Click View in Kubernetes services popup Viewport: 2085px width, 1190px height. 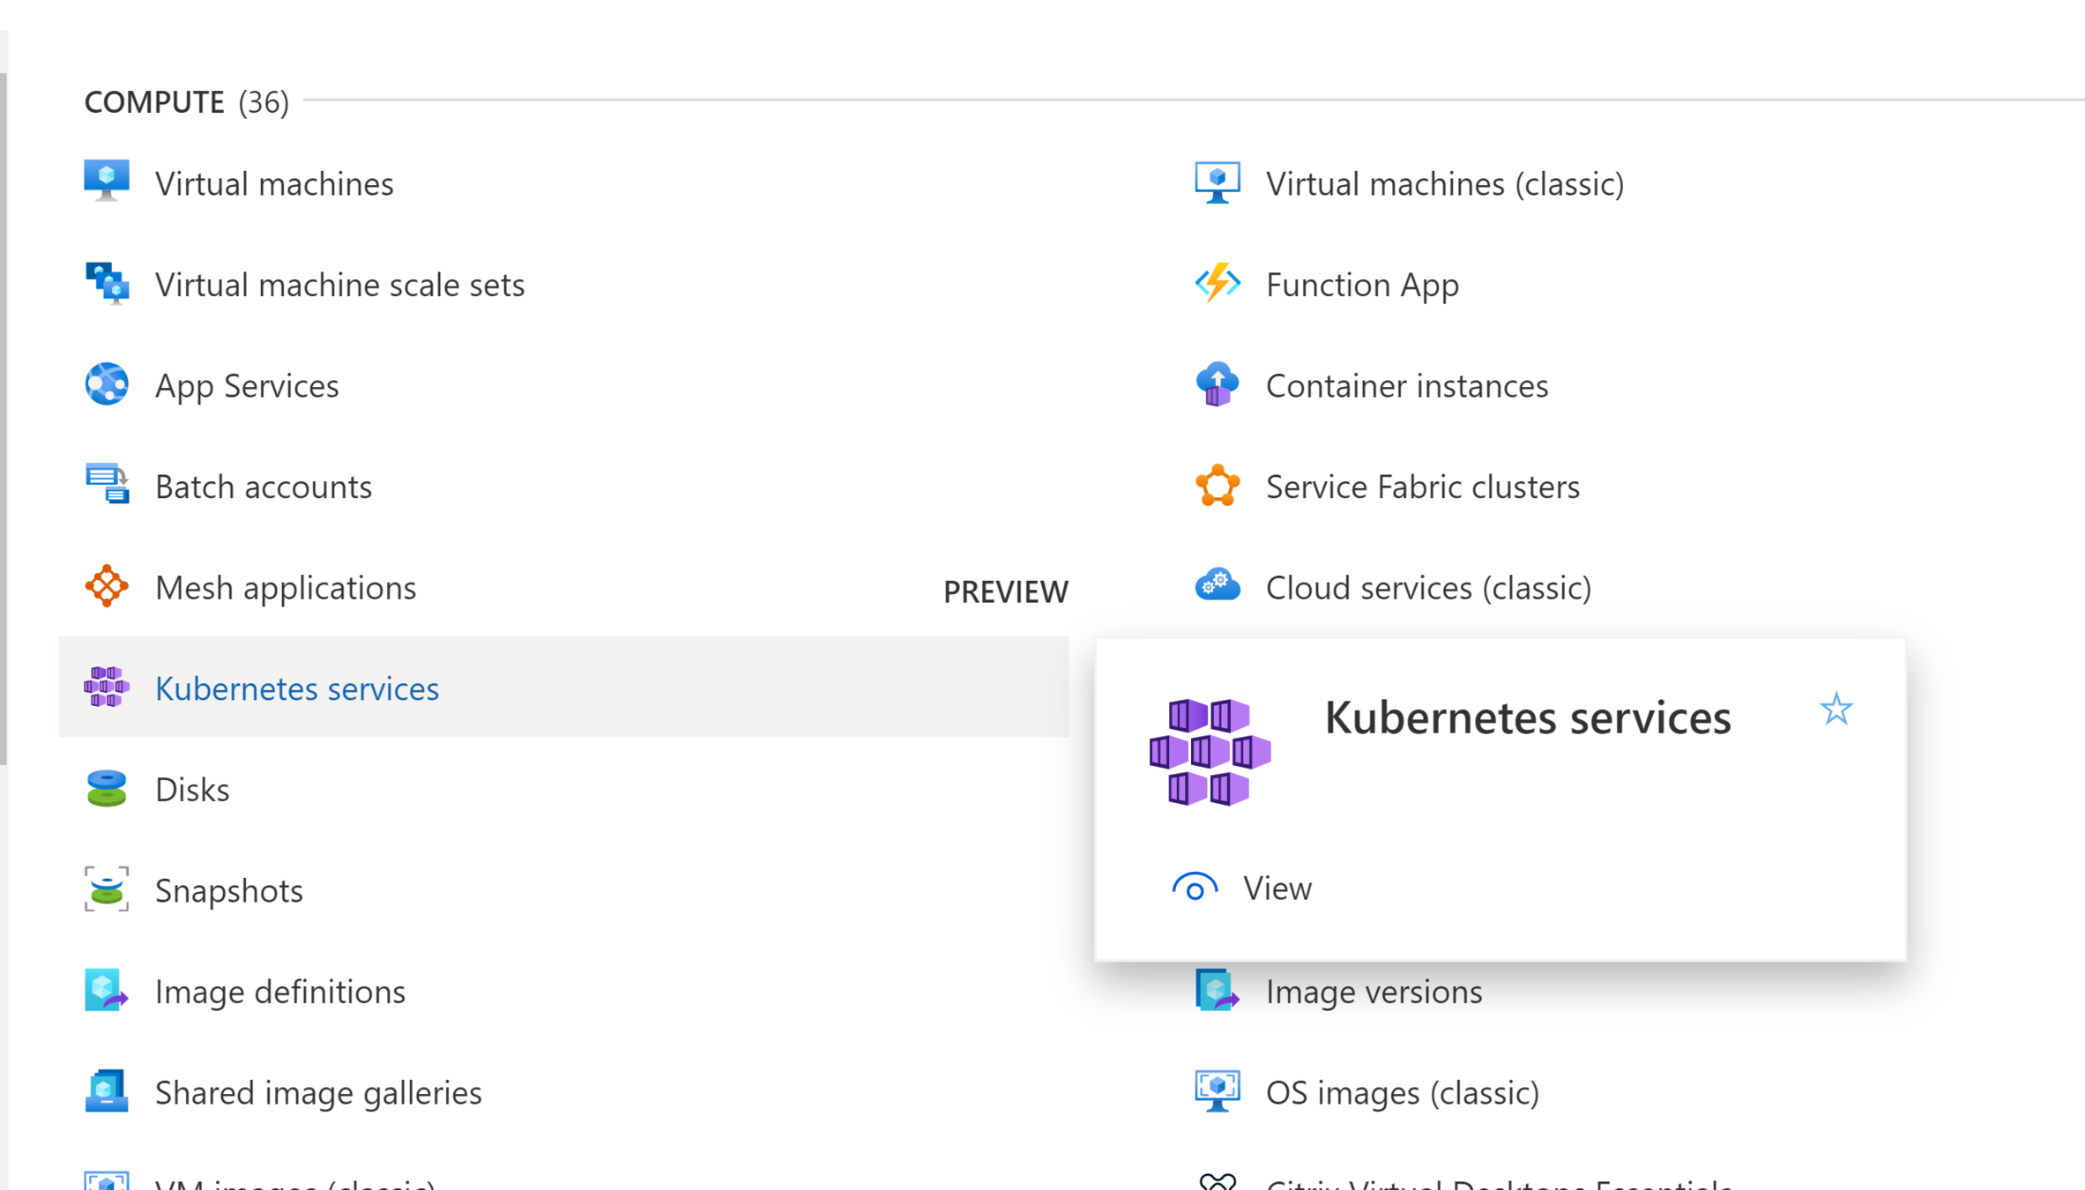tap(1276, 888)
